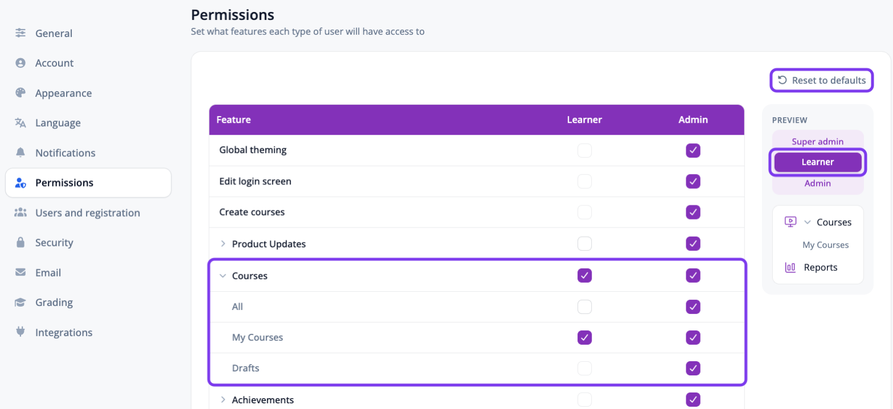Click the Account user icon

(21, 63)
